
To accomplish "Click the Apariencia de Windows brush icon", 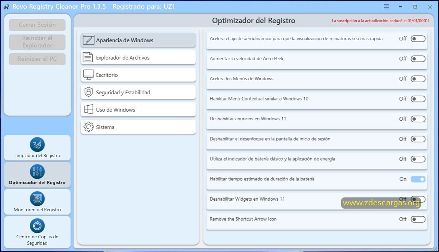I will [88, 40].
